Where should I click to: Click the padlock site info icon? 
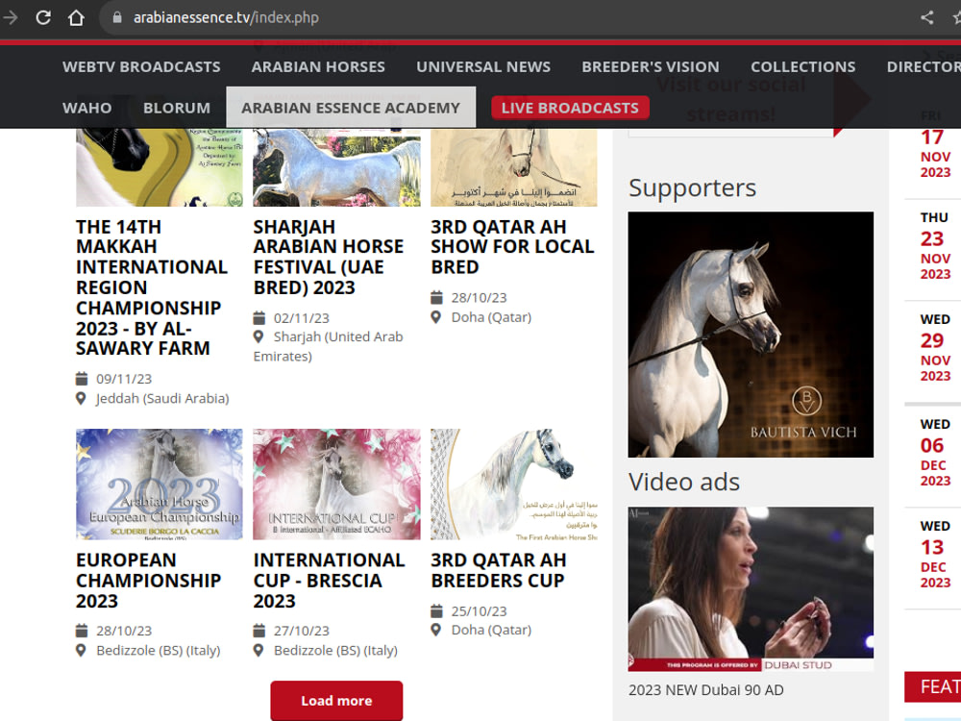[117, 17]
